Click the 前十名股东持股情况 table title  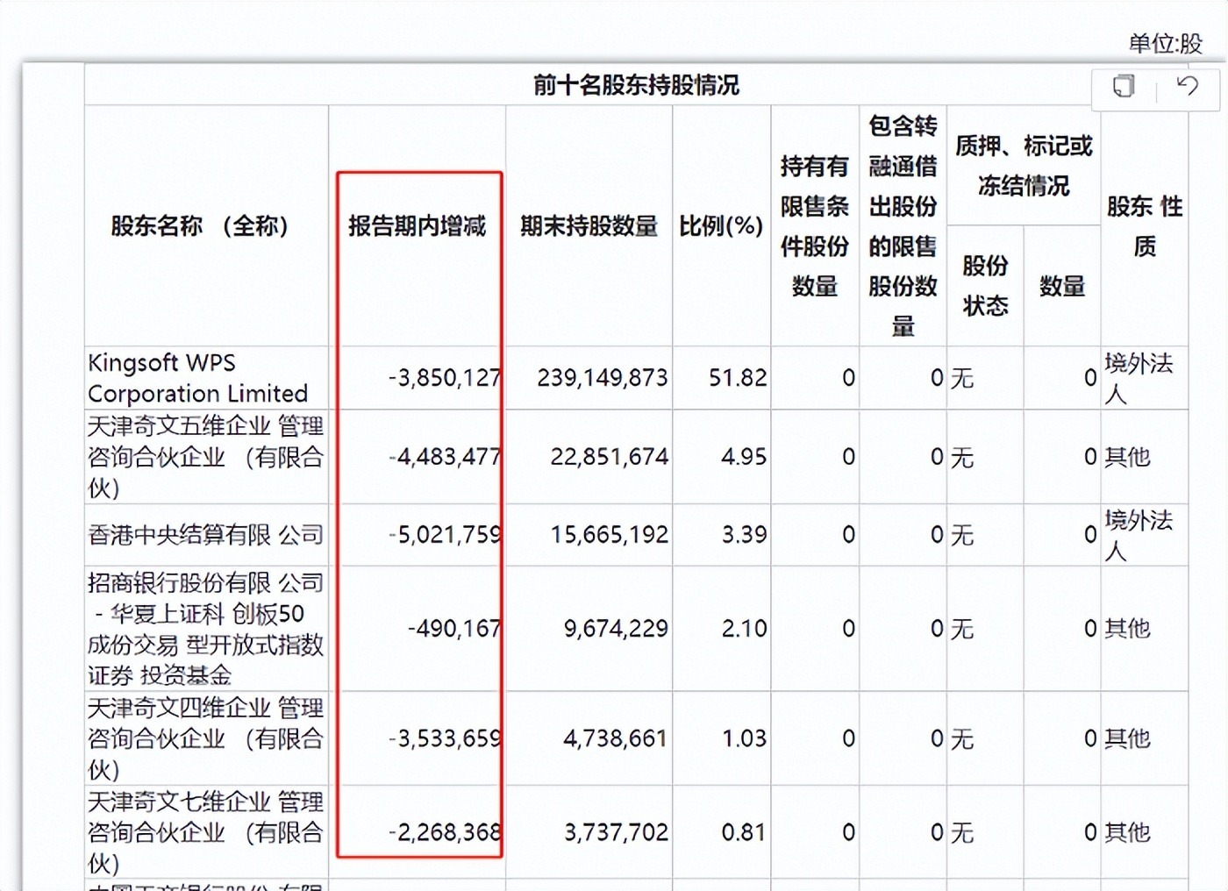coord(635,86)
